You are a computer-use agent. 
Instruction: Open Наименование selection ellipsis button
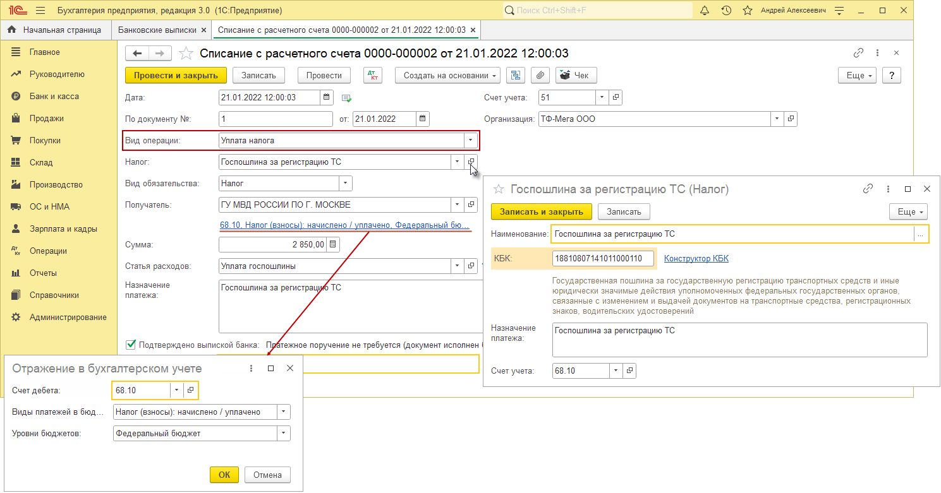coord(921,234)
